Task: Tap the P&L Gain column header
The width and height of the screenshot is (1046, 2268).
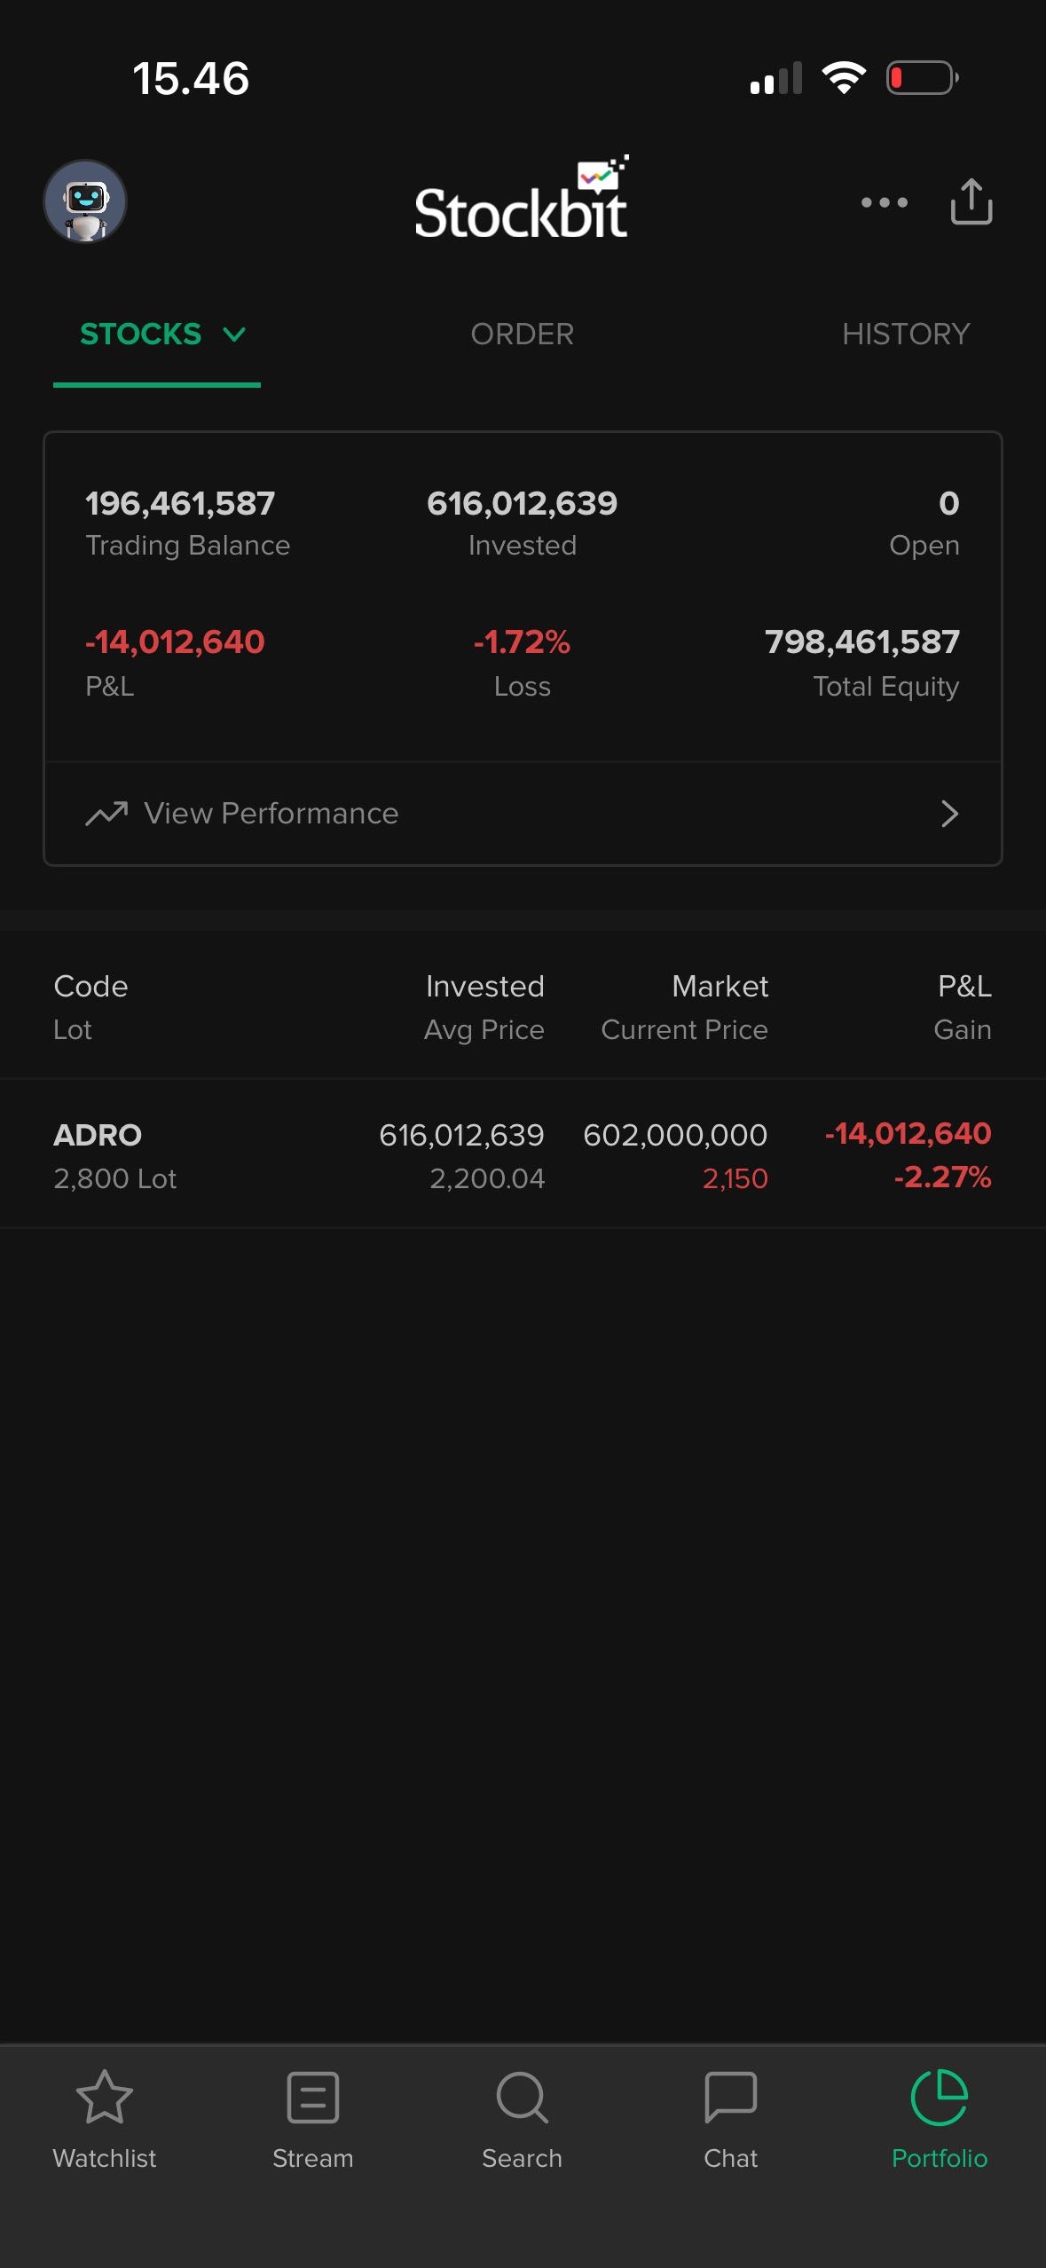Action: (963, 1007)
